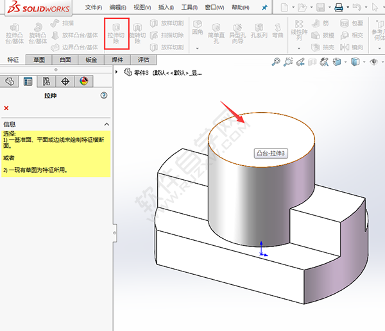Open the 视图(V) menu
Viewport: 385px width, 331px height.
click(x=142, y=8)
